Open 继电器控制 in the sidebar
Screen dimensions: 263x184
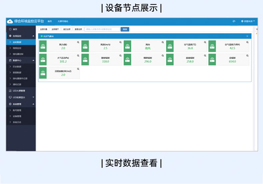click(21, 54)
